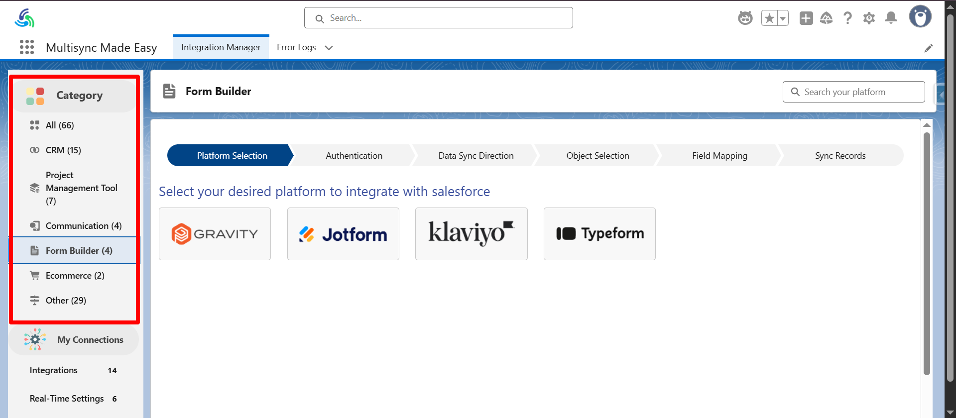Click the edit navigation pencil icon
This screenshot has width=956, height=418.
(929, 48)
